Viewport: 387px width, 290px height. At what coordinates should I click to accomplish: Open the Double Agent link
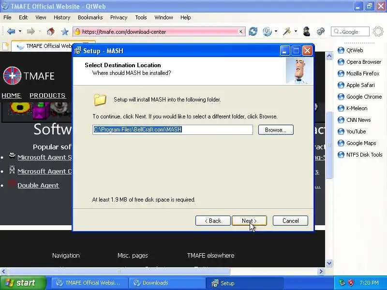click(x=38, y=185)
